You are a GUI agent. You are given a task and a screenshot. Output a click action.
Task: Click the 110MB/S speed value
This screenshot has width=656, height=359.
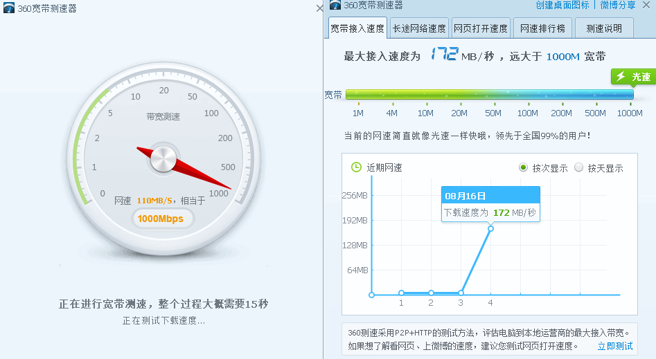tap(154, 201)
